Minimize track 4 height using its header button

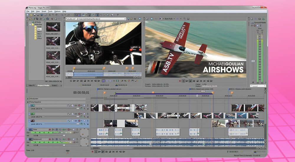pos(29,105)
